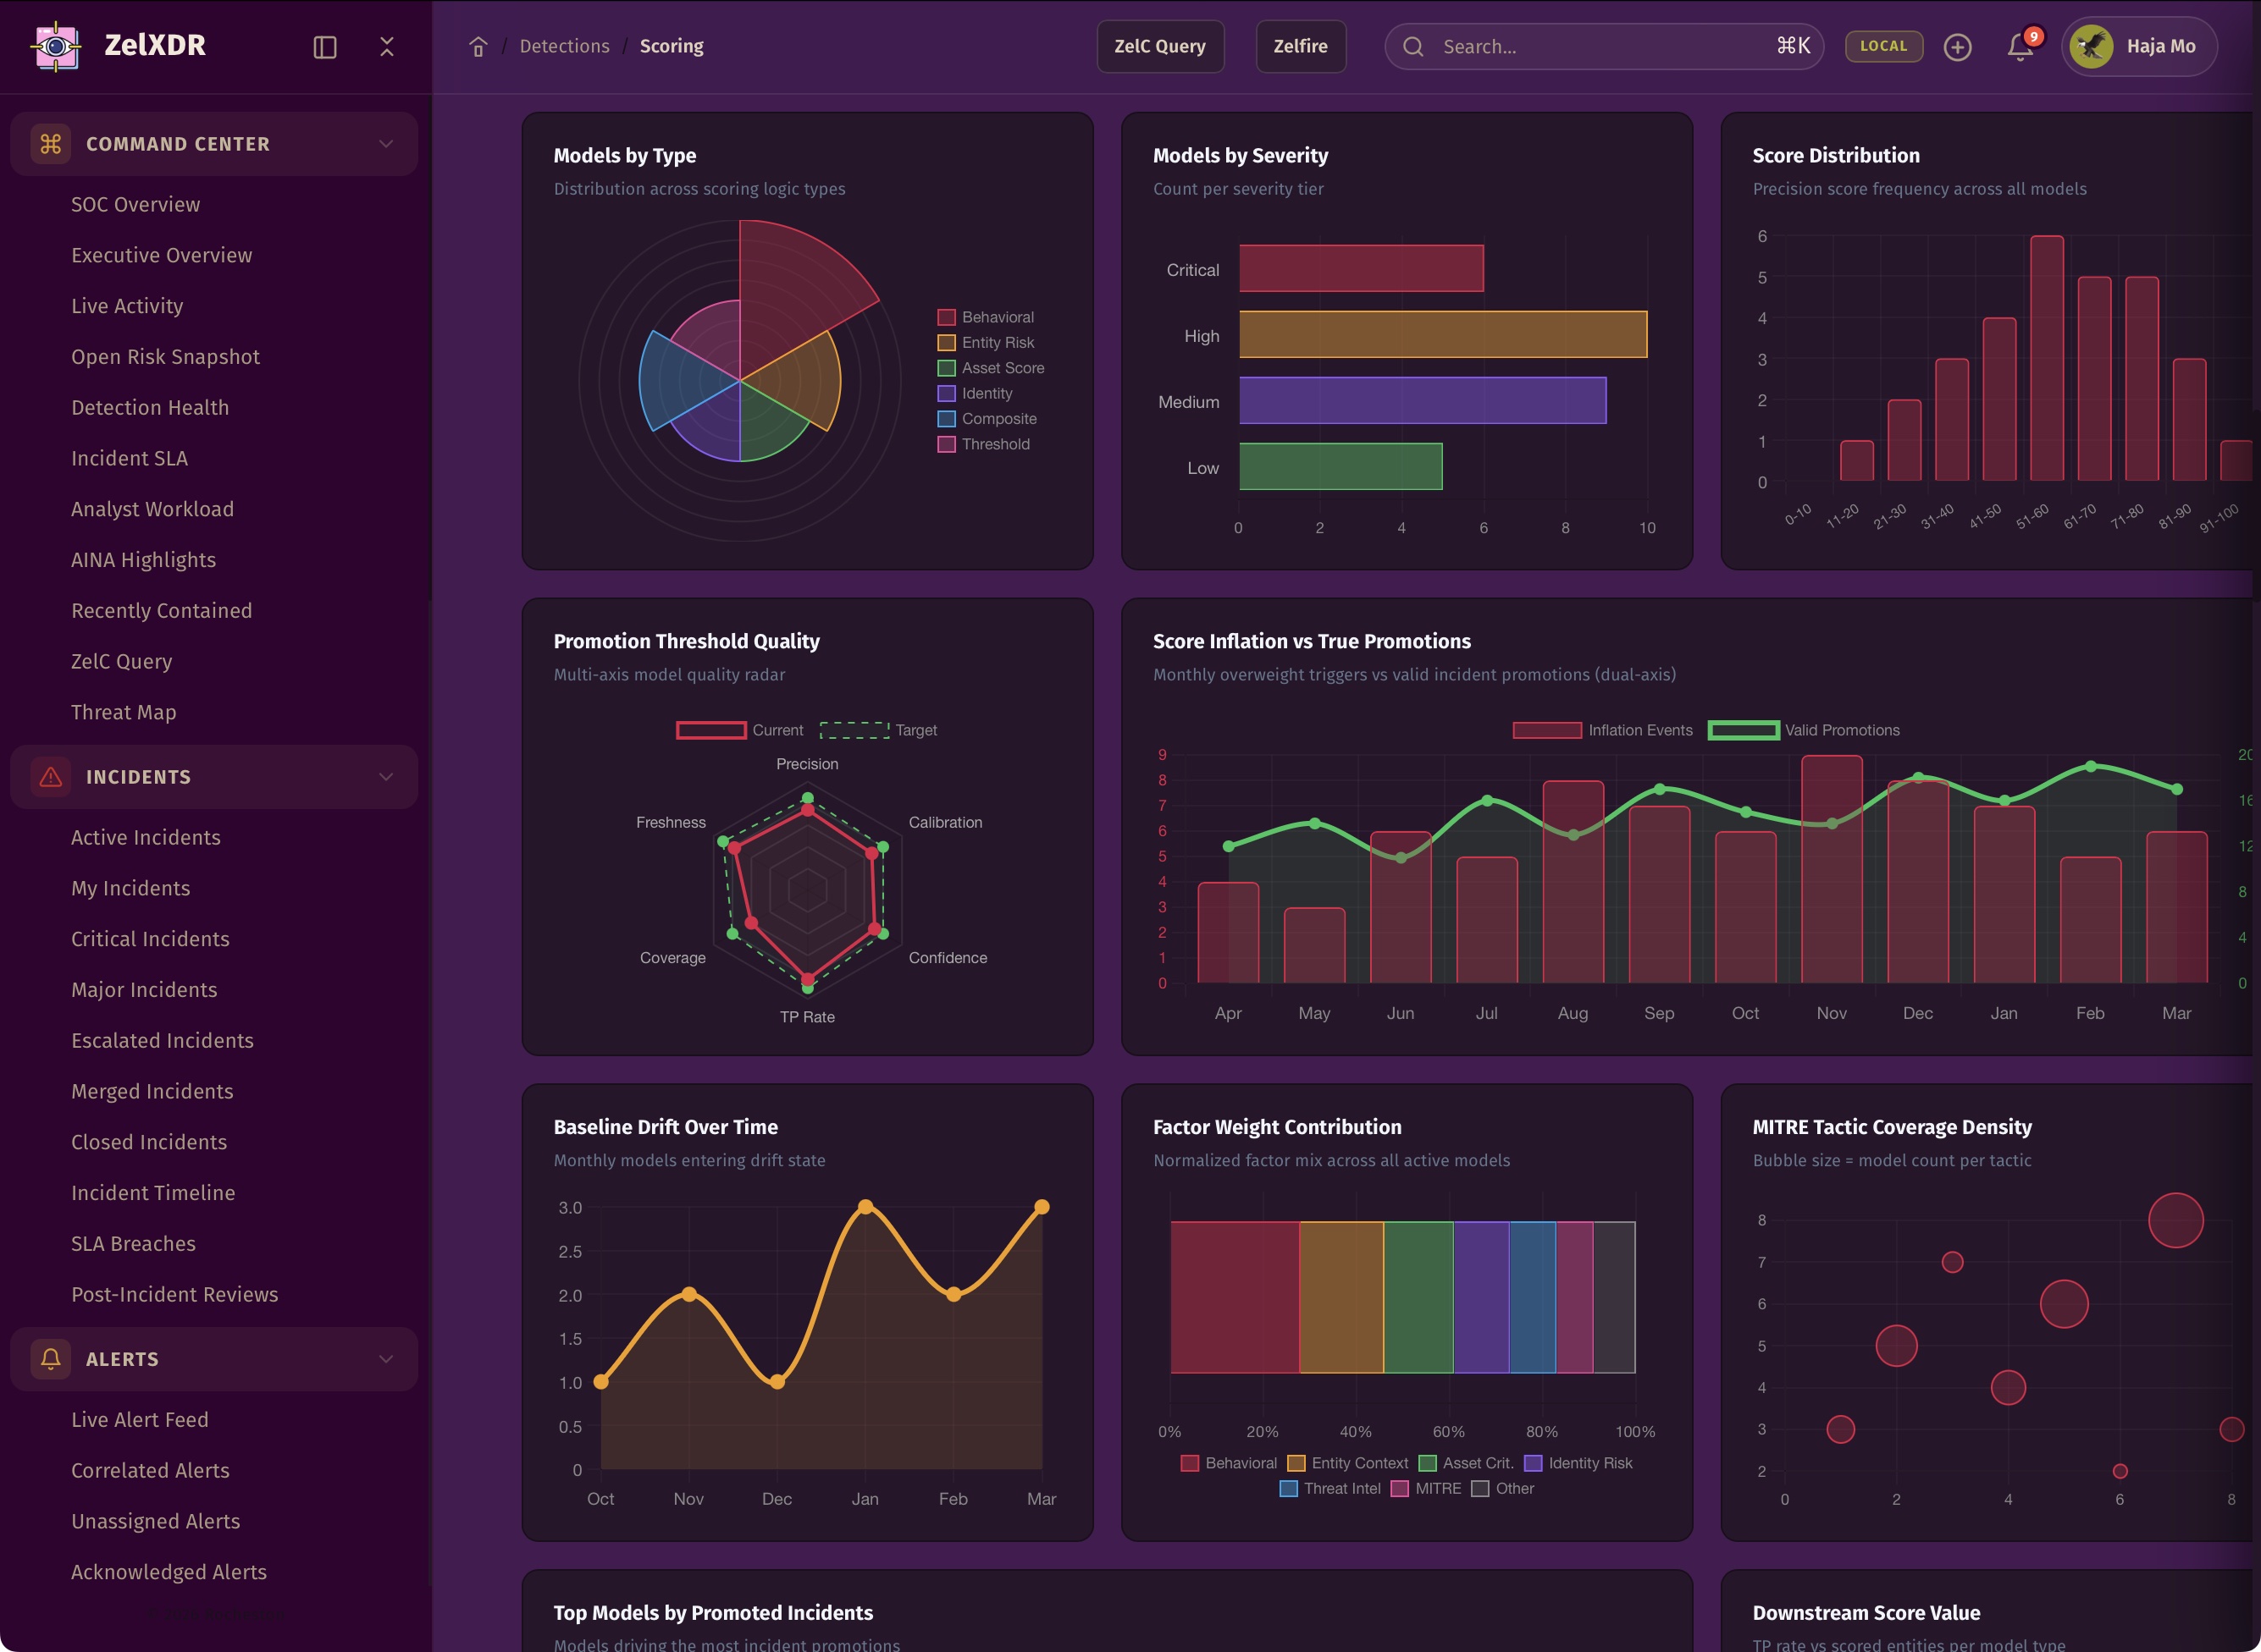The height and width of the screenshot is (1652, 2261).
Task: Select Critical Incidents menu item
Action: pos(150,939)
